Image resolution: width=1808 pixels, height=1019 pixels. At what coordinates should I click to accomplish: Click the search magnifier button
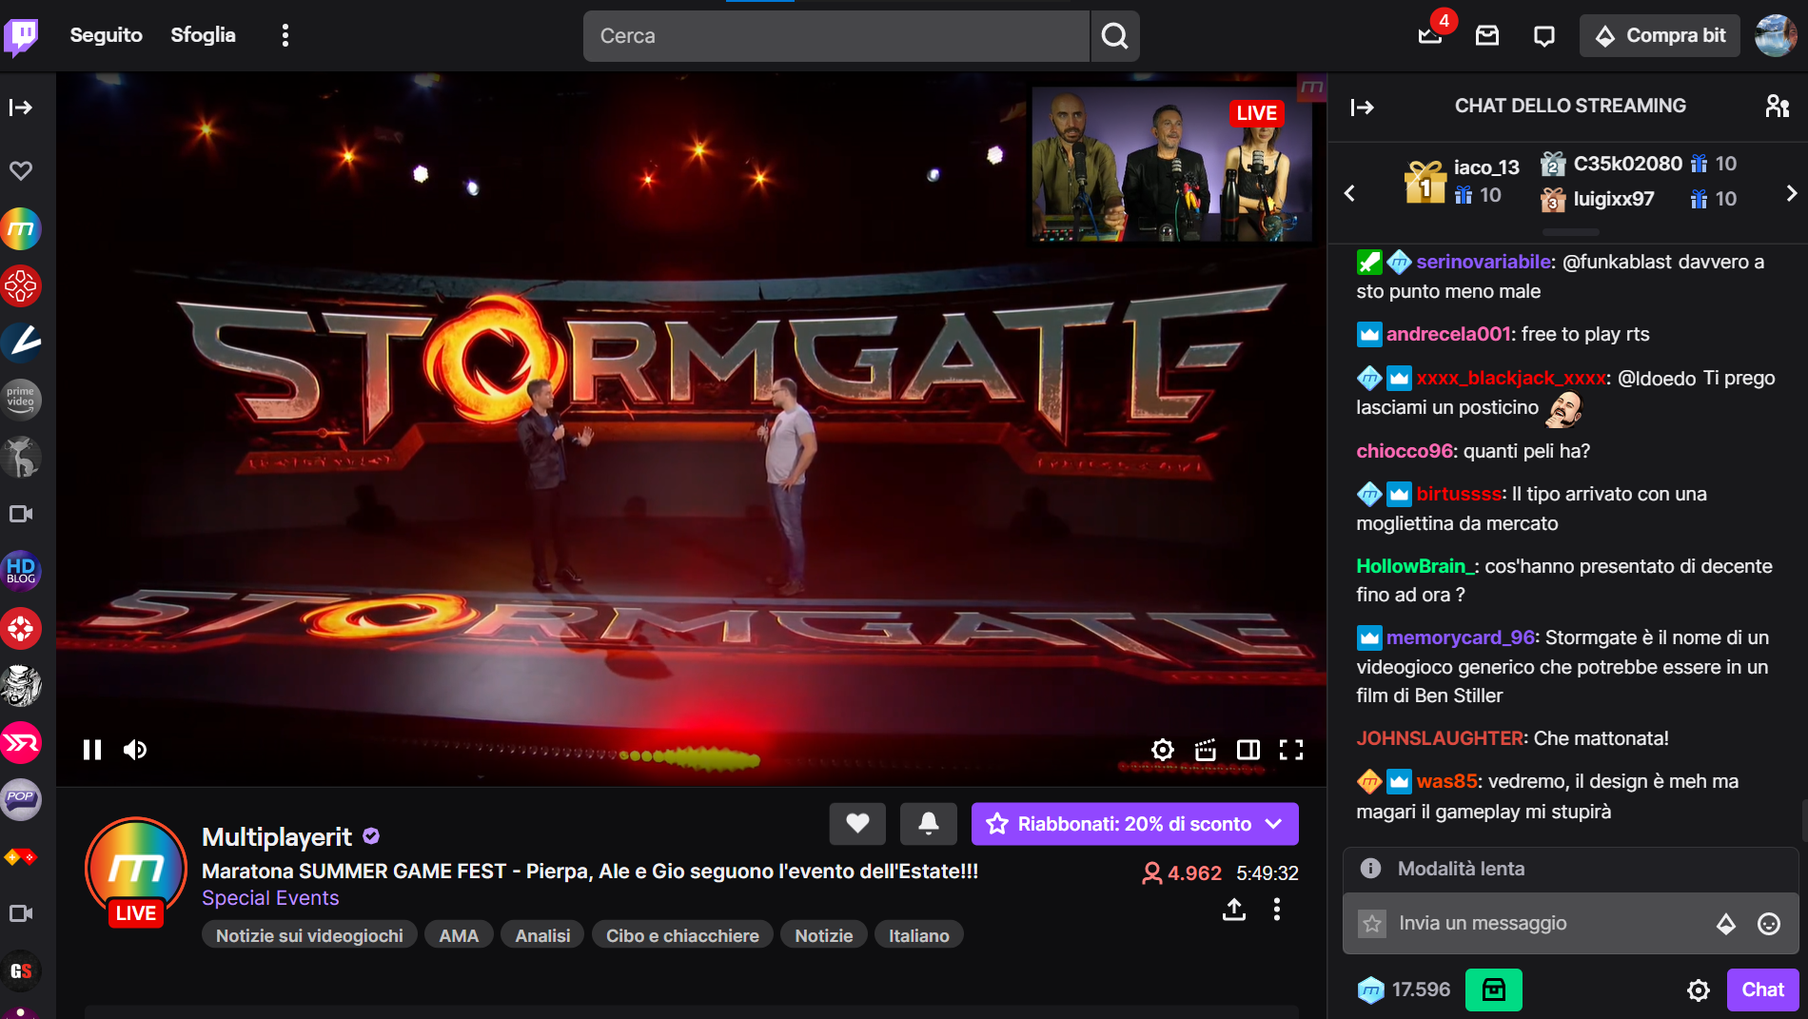coord(1114,36)
